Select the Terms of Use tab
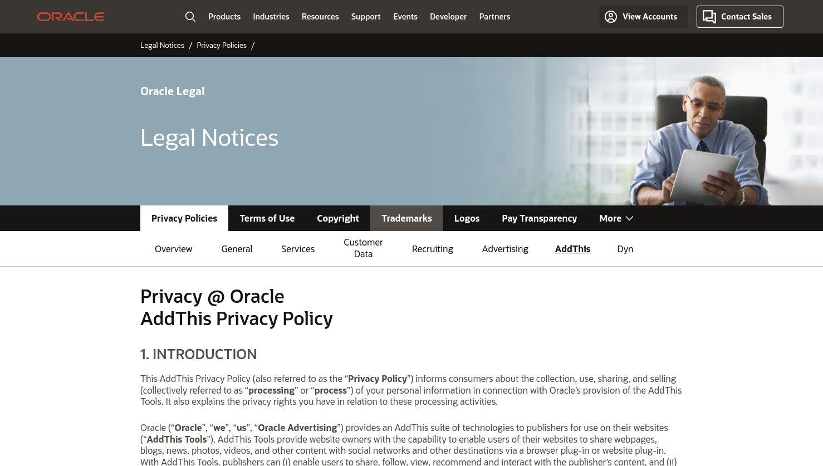Image resolution: width=823 pixels, height=466 pixels. 267,218
